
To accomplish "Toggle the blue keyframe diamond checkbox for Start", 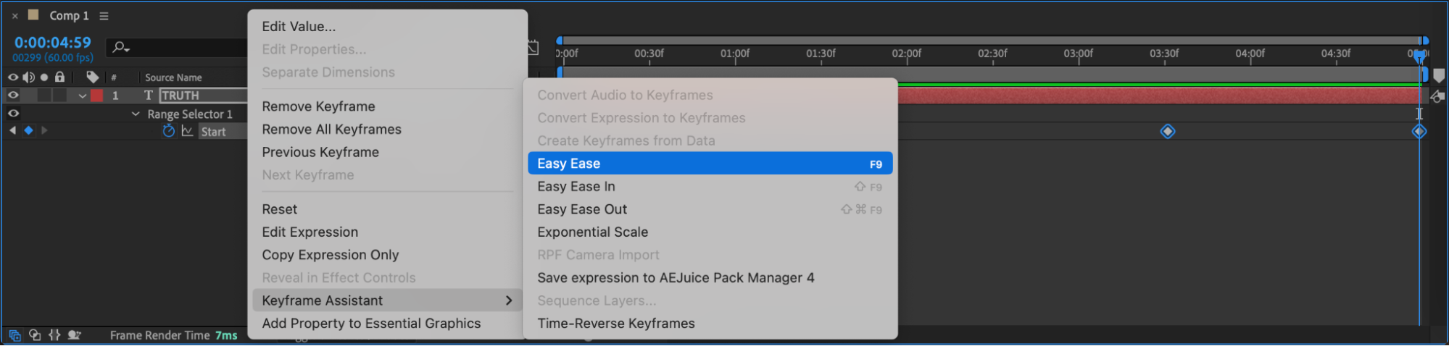I will tap(28, 130).
